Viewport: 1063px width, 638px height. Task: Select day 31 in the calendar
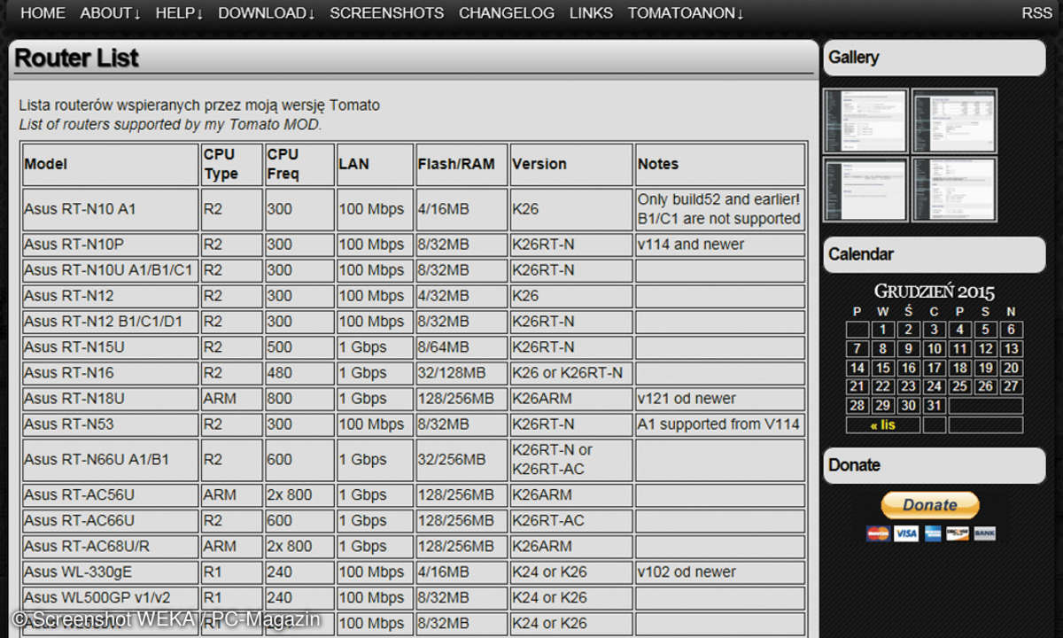click(x=934, y=406)
